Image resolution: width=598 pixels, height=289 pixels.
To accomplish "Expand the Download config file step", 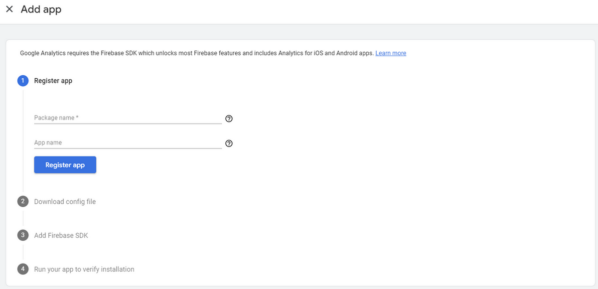I will 65,202.
